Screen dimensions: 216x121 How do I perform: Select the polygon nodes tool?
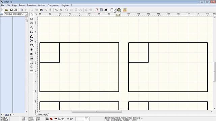tap(31, 32)
